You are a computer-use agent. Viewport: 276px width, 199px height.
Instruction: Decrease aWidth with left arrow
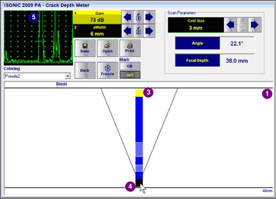[x=127, y=31]
